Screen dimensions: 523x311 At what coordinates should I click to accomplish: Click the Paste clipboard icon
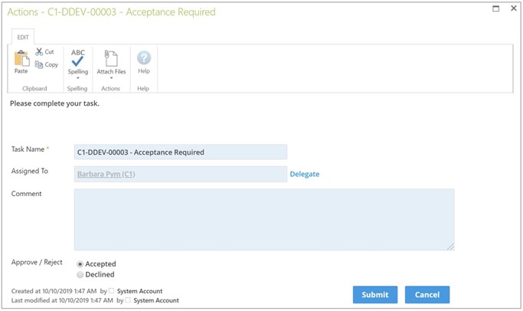(x=21, y=58)
